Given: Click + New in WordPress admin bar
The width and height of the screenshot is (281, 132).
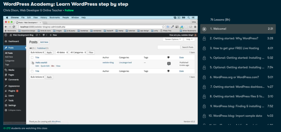Looking at the screenshot, I should (53, 35).
